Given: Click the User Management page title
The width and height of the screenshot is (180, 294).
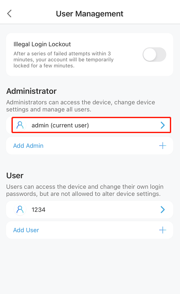Looking at the screenshot, I should 90,14.
